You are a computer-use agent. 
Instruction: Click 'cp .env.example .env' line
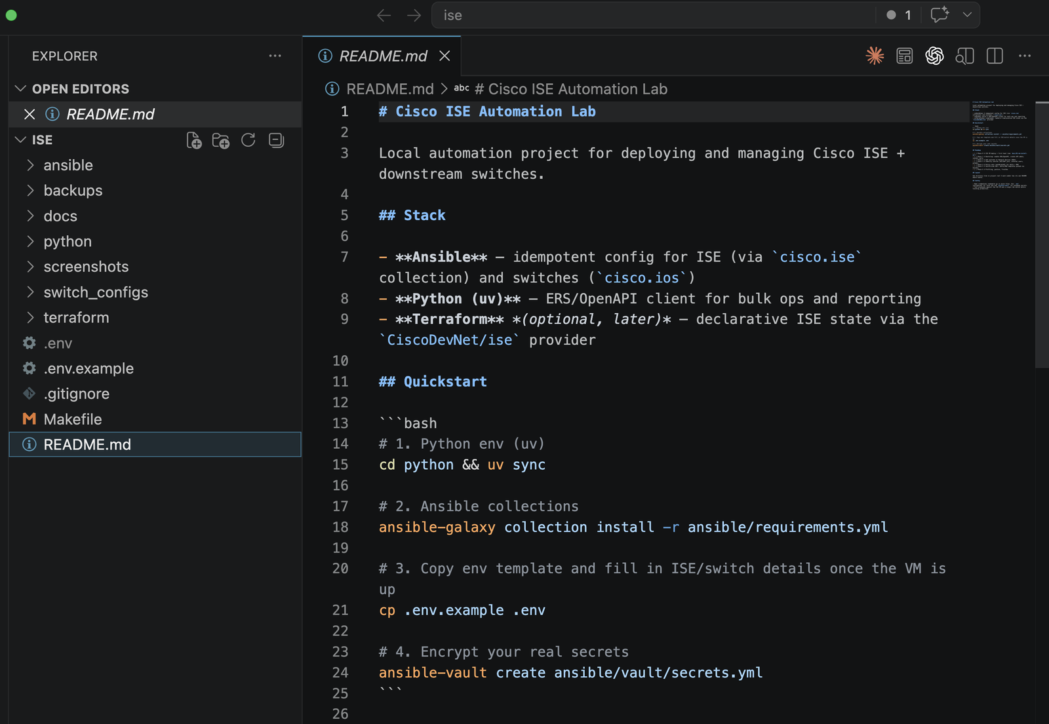pos(462,610)
